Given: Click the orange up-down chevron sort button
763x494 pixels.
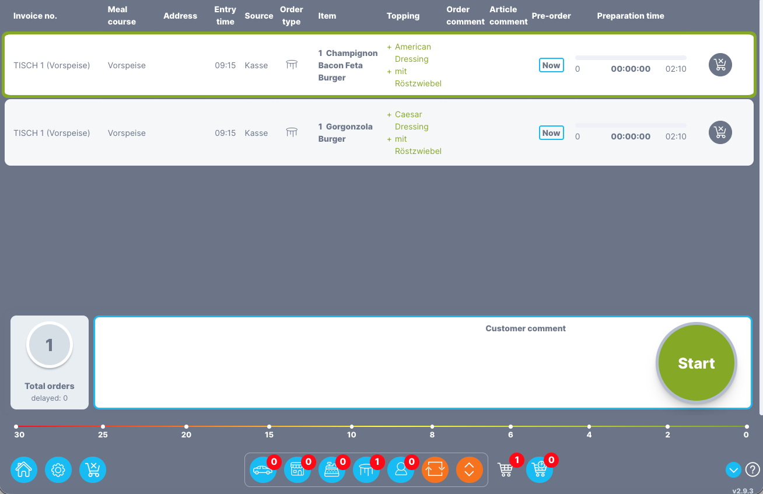Looking at the screenshot, I should point(470,470).
